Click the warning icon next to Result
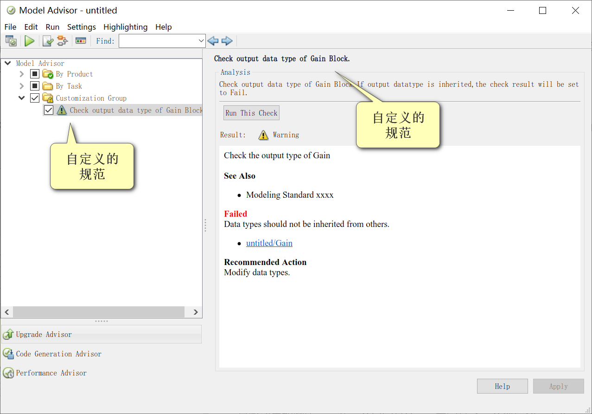592x414 pixels. click(x=263, y=135)
